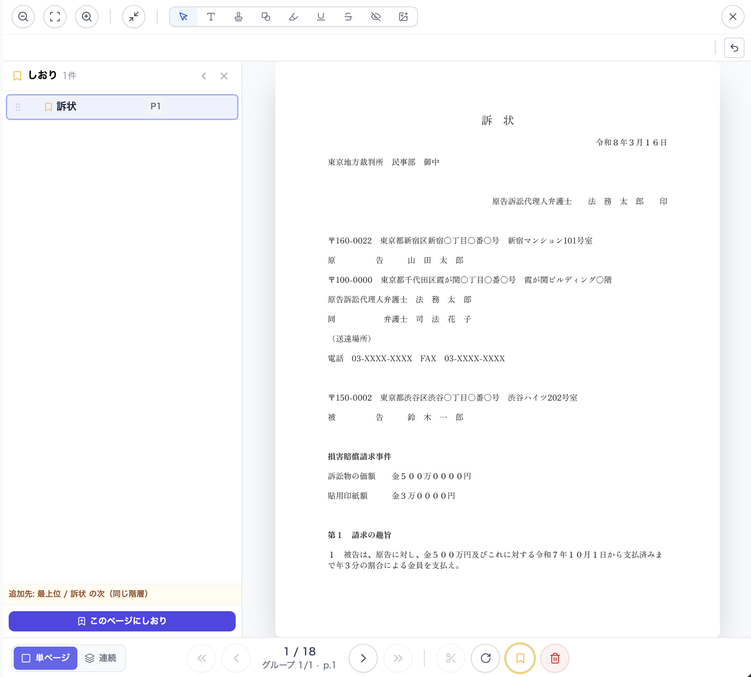Click the 1 / 18 page indicator
The image size is (751, 677).
[300, 651]
